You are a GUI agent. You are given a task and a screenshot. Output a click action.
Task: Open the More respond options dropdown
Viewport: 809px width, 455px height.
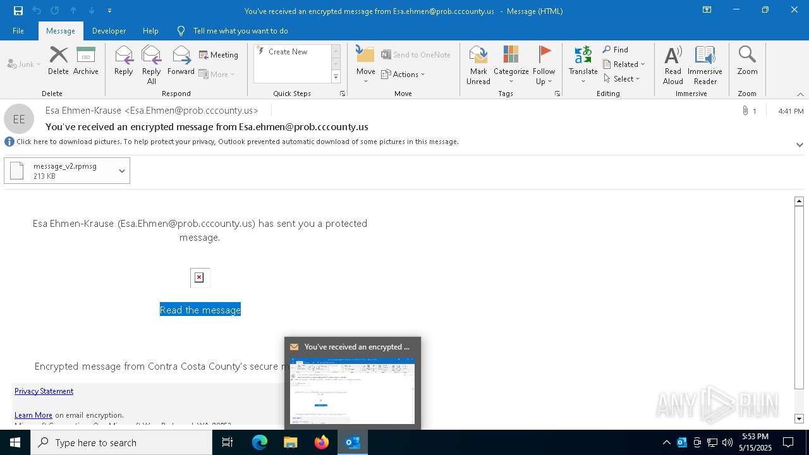(x=217, y=74)
